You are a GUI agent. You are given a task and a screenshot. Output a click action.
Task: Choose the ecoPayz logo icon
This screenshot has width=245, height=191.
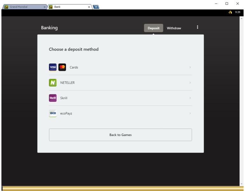click(52, 113)
